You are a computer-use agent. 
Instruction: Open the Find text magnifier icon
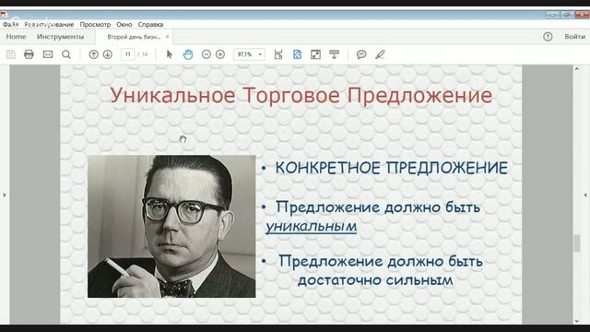click(66, 54)
